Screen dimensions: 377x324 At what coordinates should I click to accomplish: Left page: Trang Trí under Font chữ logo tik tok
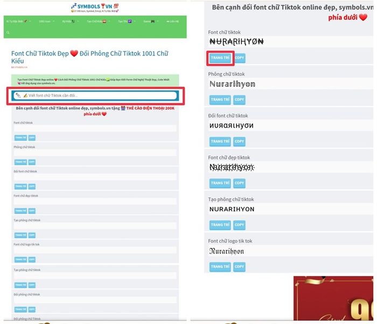pyautogui.click(x=20, y=259)
